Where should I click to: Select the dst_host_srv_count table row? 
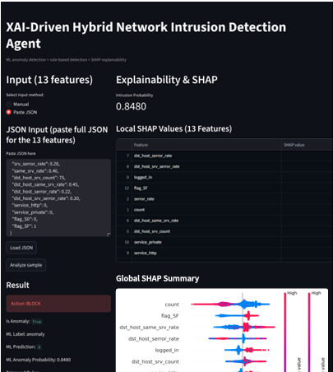tap(224, 231)
